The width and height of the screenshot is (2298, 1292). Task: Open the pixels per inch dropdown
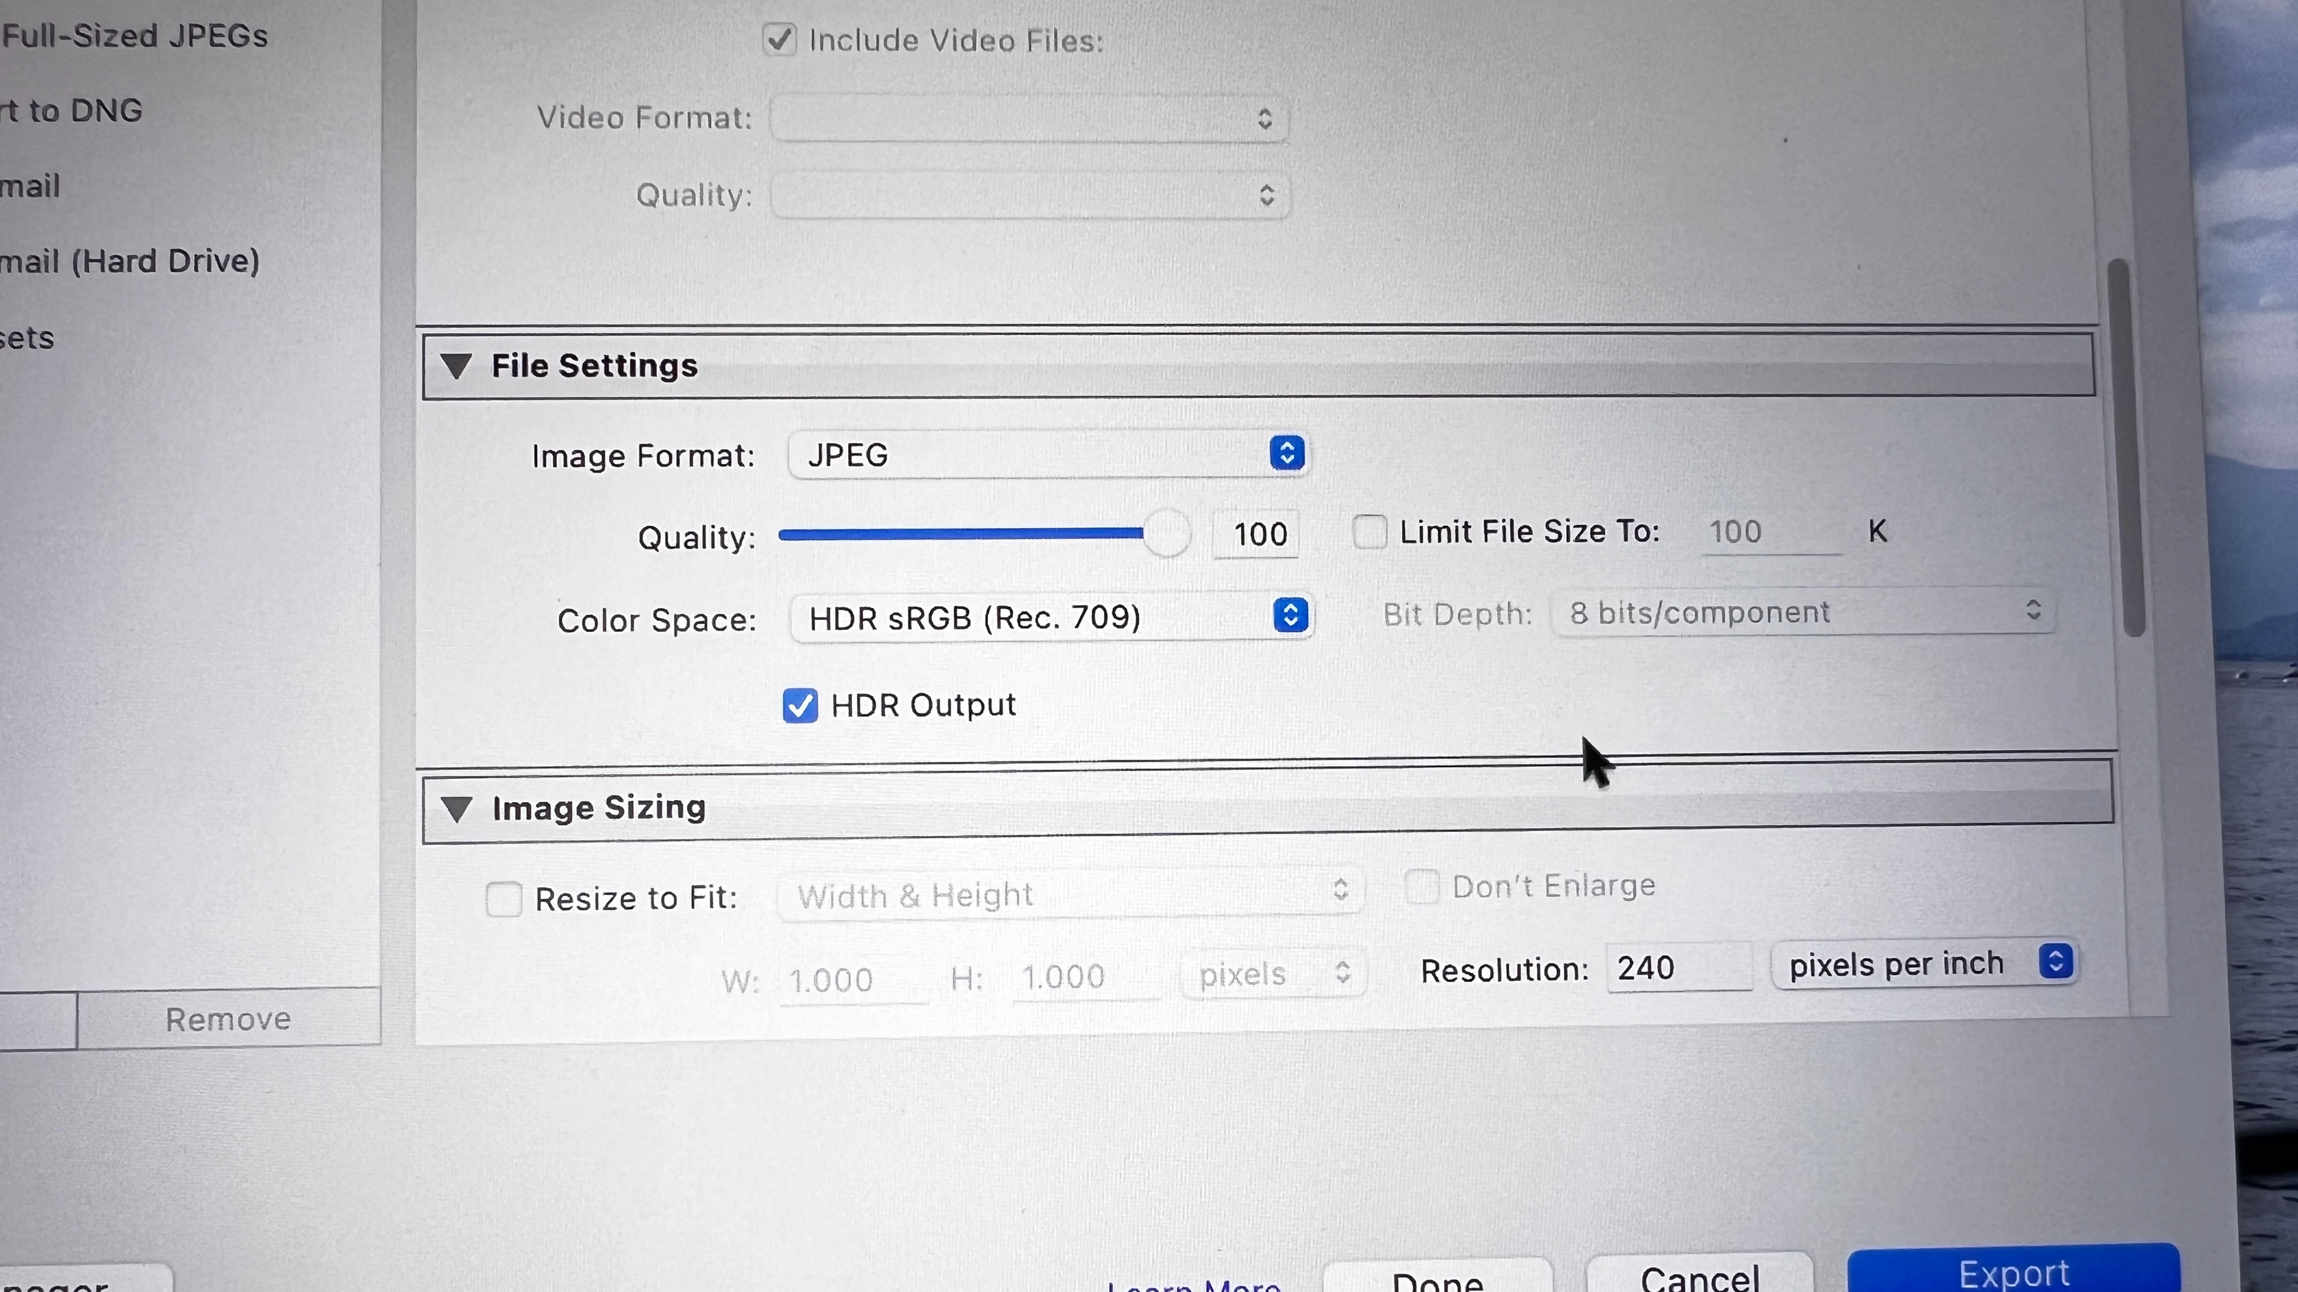1925,964
